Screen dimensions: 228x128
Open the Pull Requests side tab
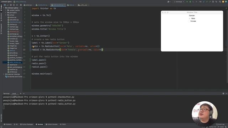click(1, 29)
